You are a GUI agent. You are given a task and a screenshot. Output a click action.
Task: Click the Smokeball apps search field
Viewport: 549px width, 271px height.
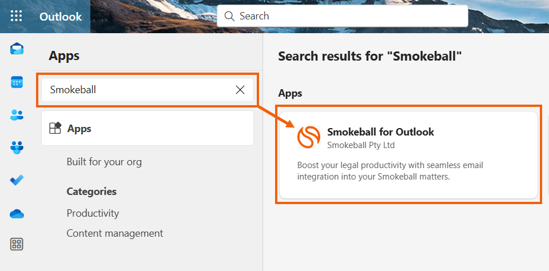pos(137,90)
